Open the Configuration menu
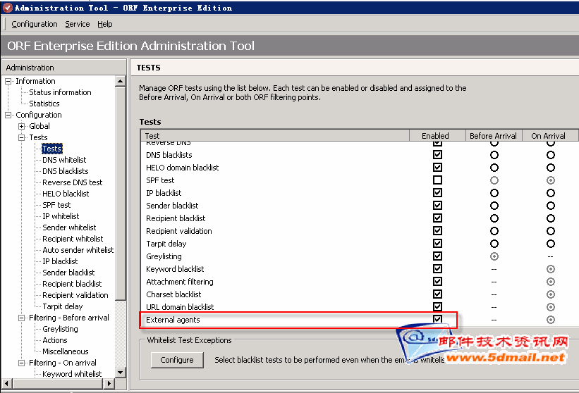 (35, 24)
